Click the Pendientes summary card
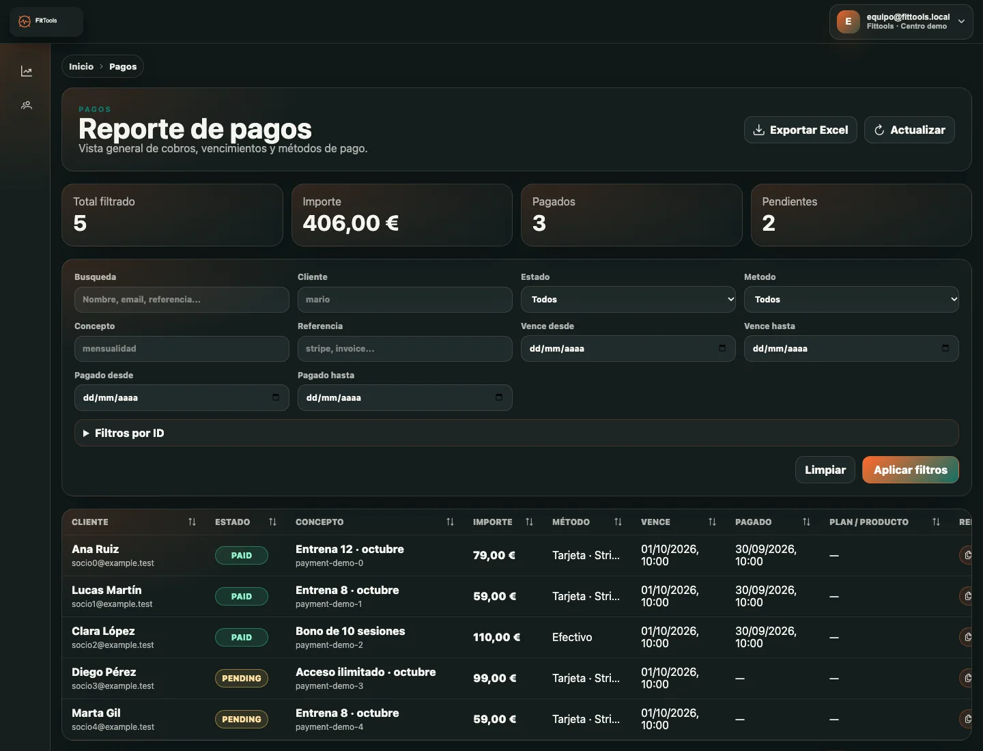The image size is (983, 751). click(861, 215)
